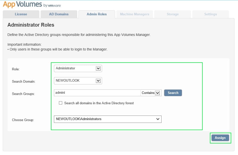Click the Administrator Roles heading

(x=31, y=25)
